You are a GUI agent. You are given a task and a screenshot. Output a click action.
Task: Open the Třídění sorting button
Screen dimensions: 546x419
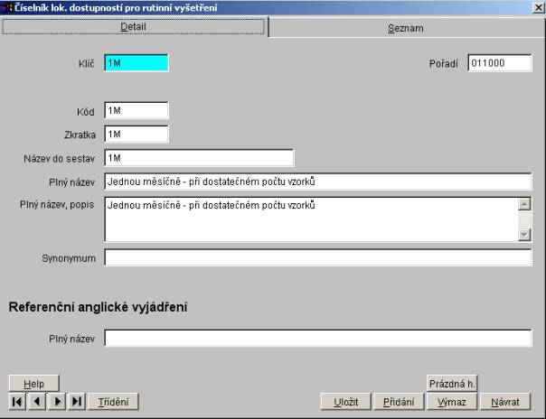(113, 401)
